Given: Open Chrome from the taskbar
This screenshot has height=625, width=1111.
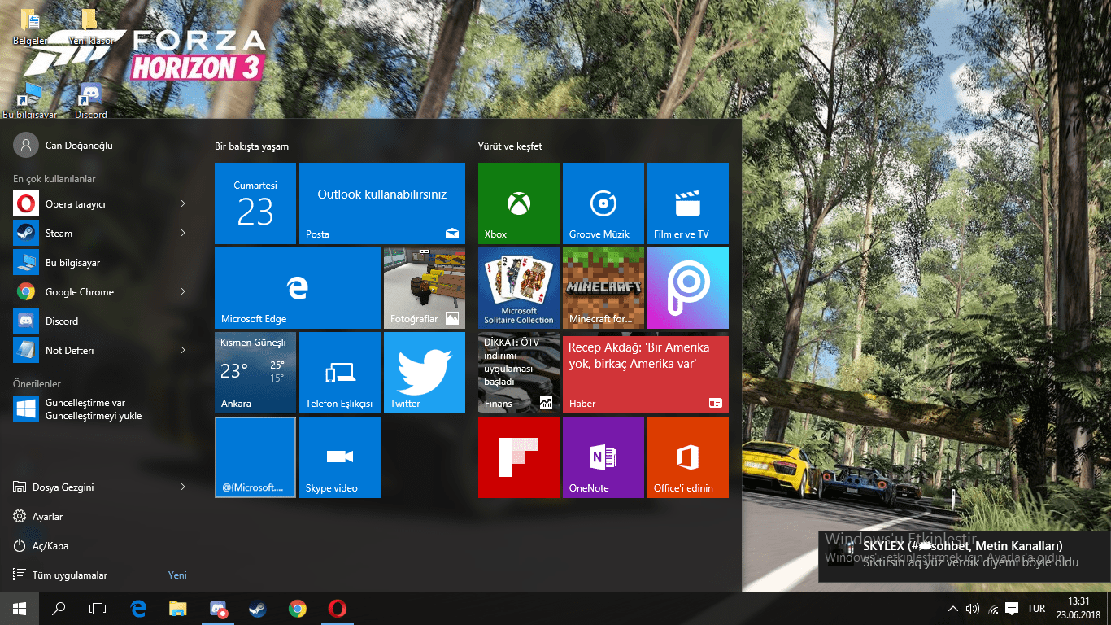Looking at the screenshot, I should pyautogui.click(x=298, y=609).
